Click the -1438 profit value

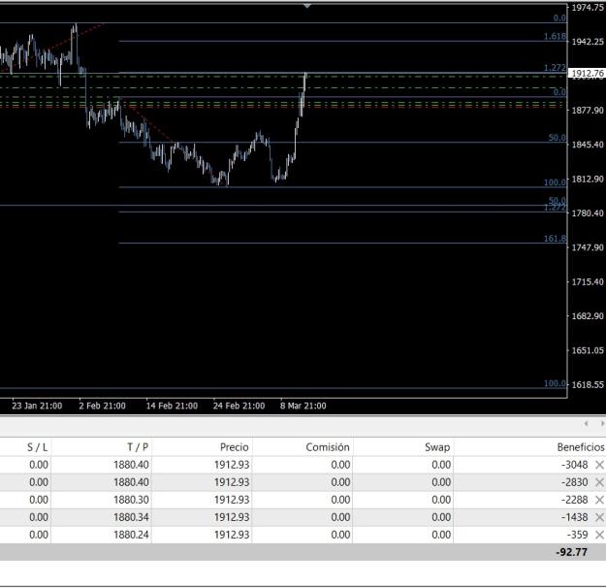[575, 517]
